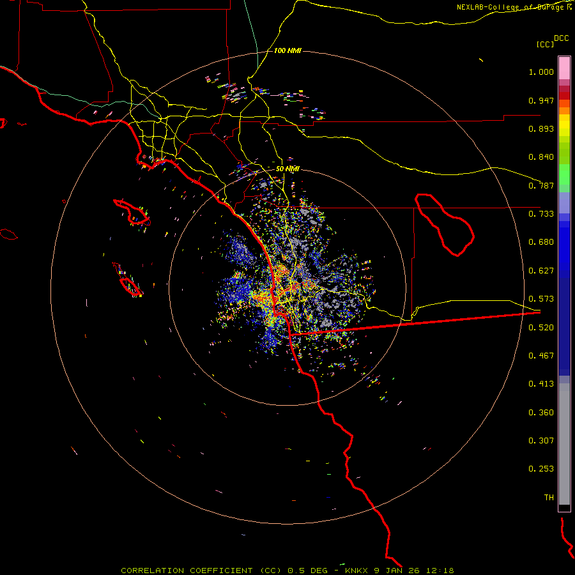Select the 0.893 scale value
The width and height of the screenshot is (575, 575).
(x=541, y=128)
